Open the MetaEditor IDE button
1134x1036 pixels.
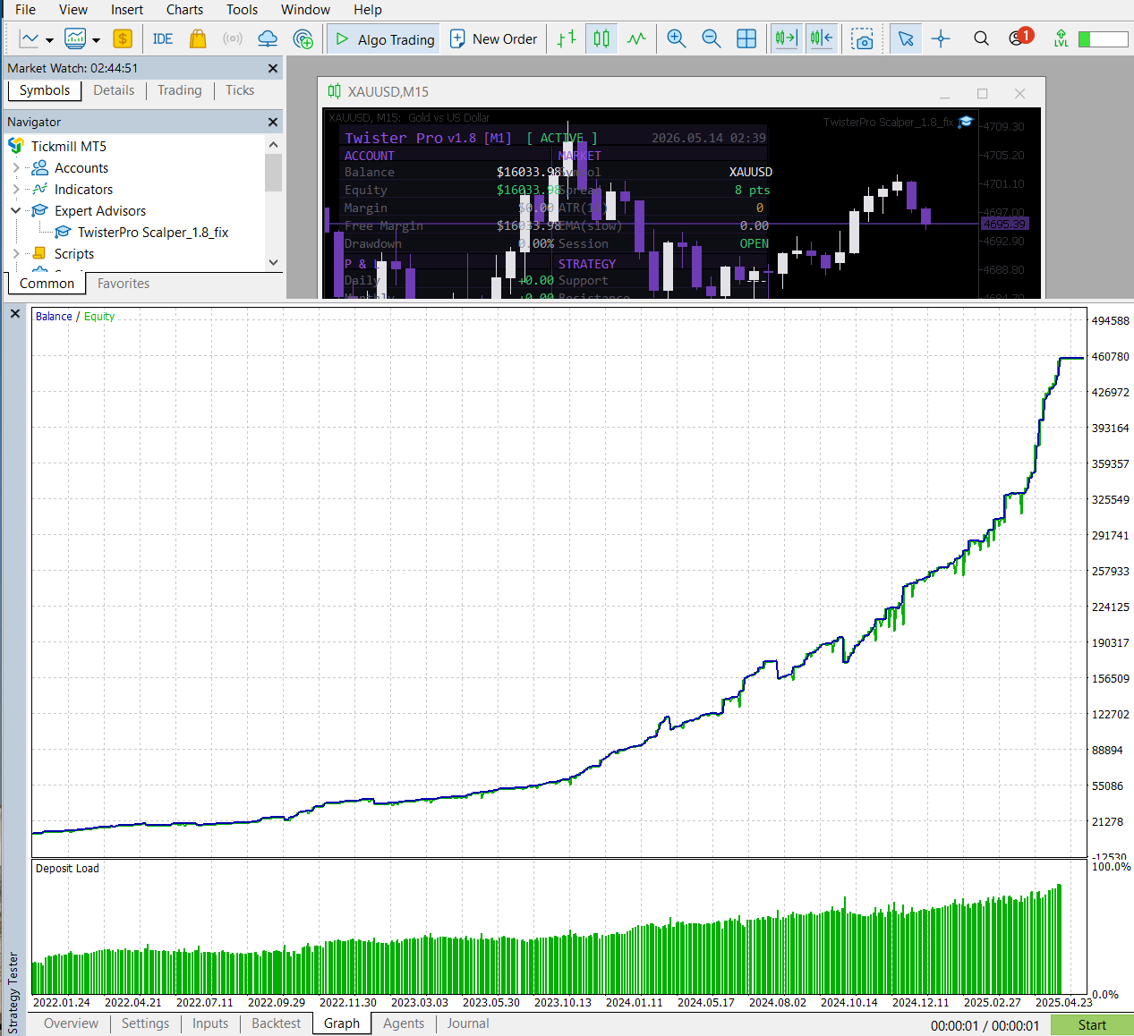coord(163,38)
